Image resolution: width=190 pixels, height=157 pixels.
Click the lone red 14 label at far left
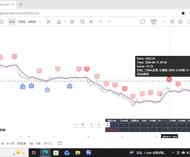14,57
